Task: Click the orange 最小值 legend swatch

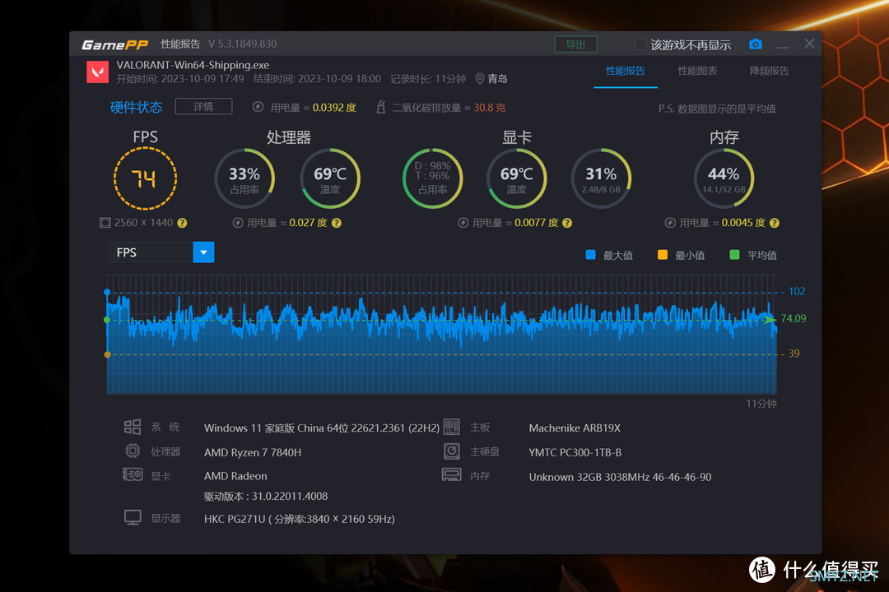Action: 662,255
